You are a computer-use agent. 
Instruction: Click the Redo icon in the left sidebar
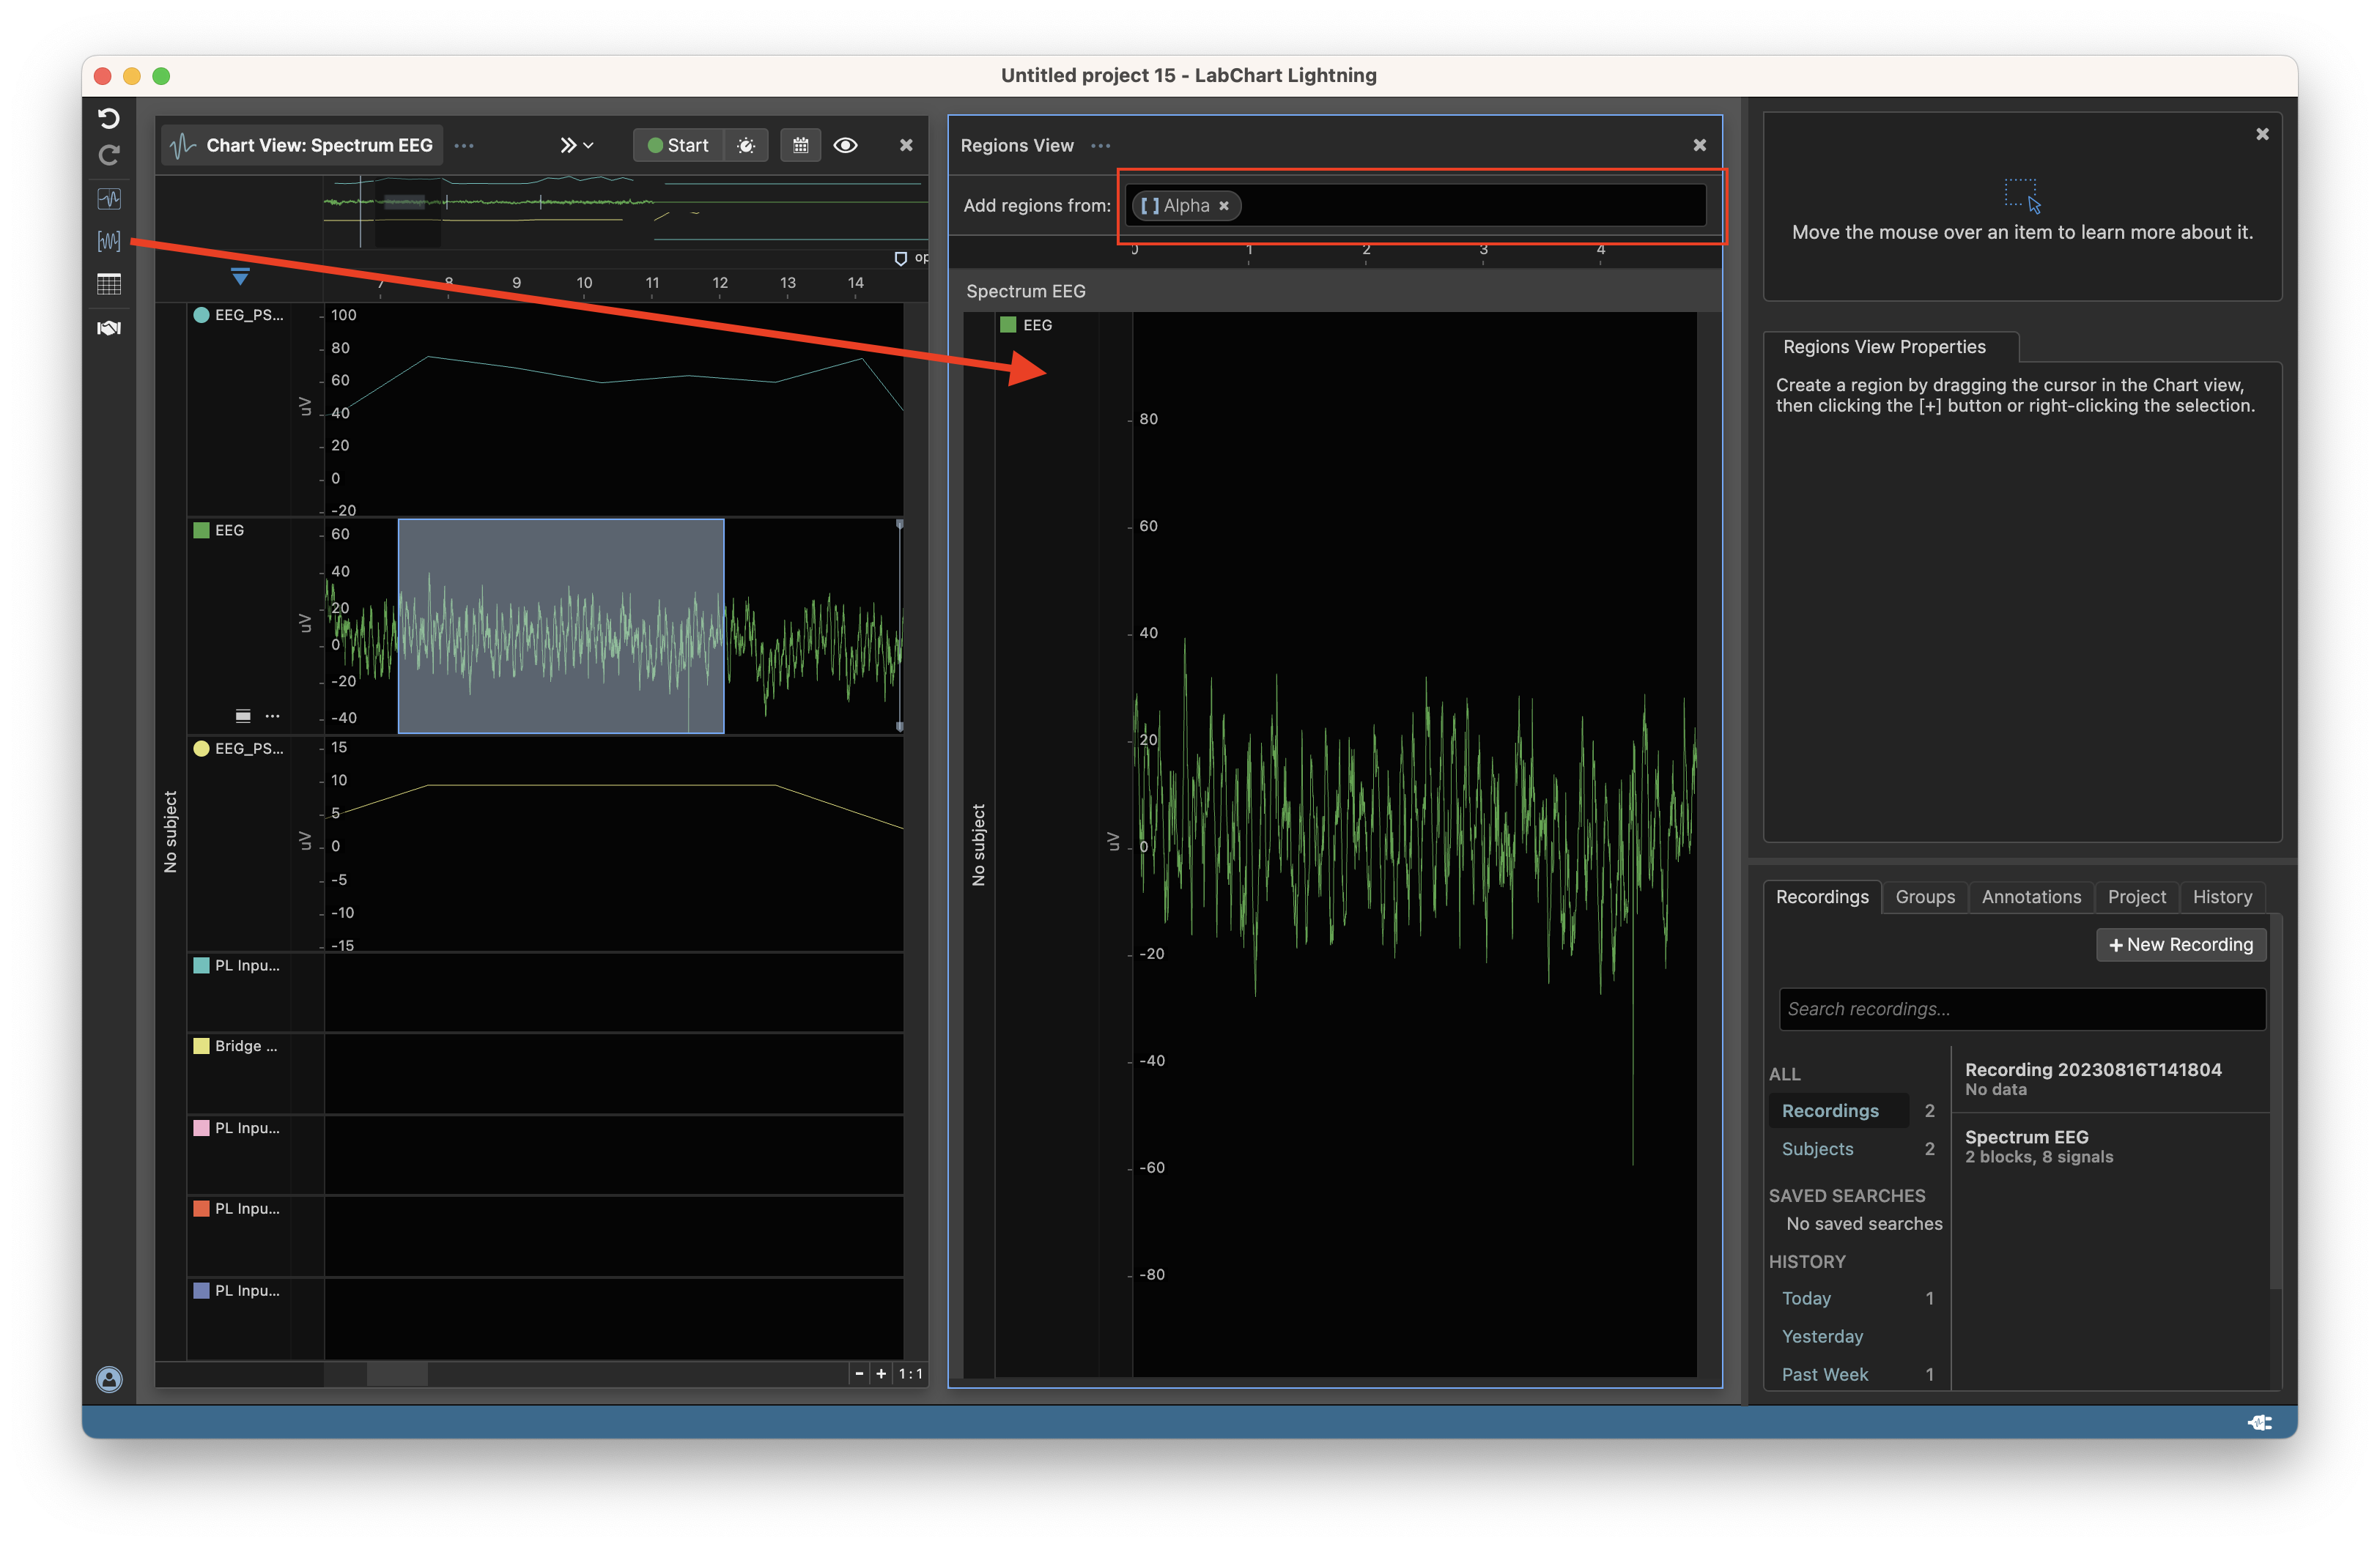[108, 155]
